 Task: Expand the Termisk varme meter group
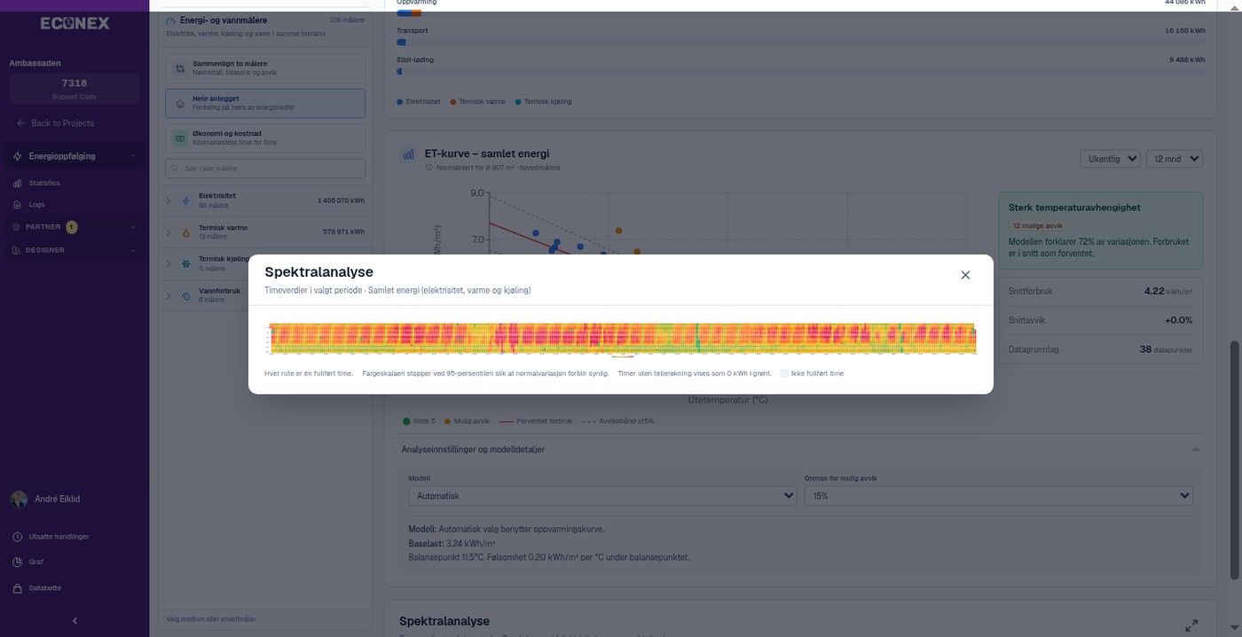pos(169,232)
